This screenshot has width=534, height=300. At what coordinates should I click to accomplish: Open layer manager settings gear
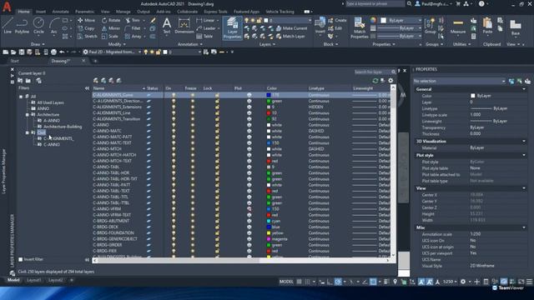coord(390,81)
